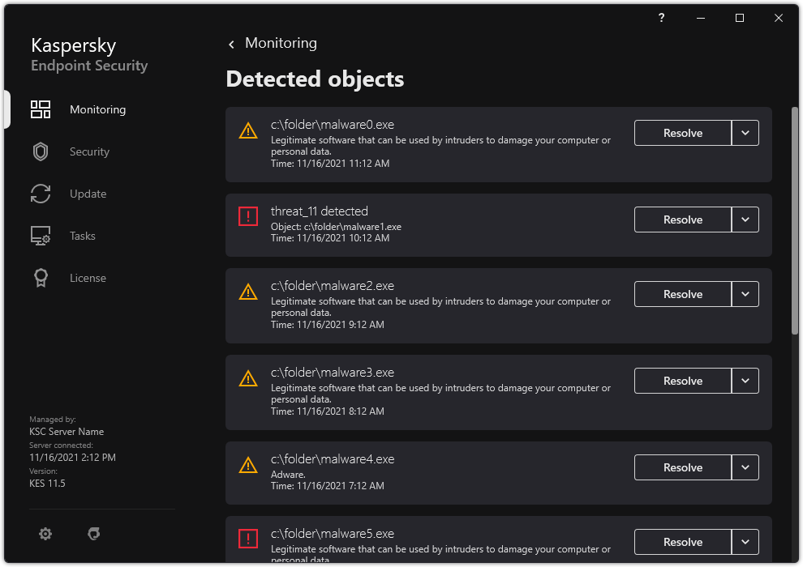
Task: Click the Kaspersky support icon at bottom
Action: tap(93, 534)
